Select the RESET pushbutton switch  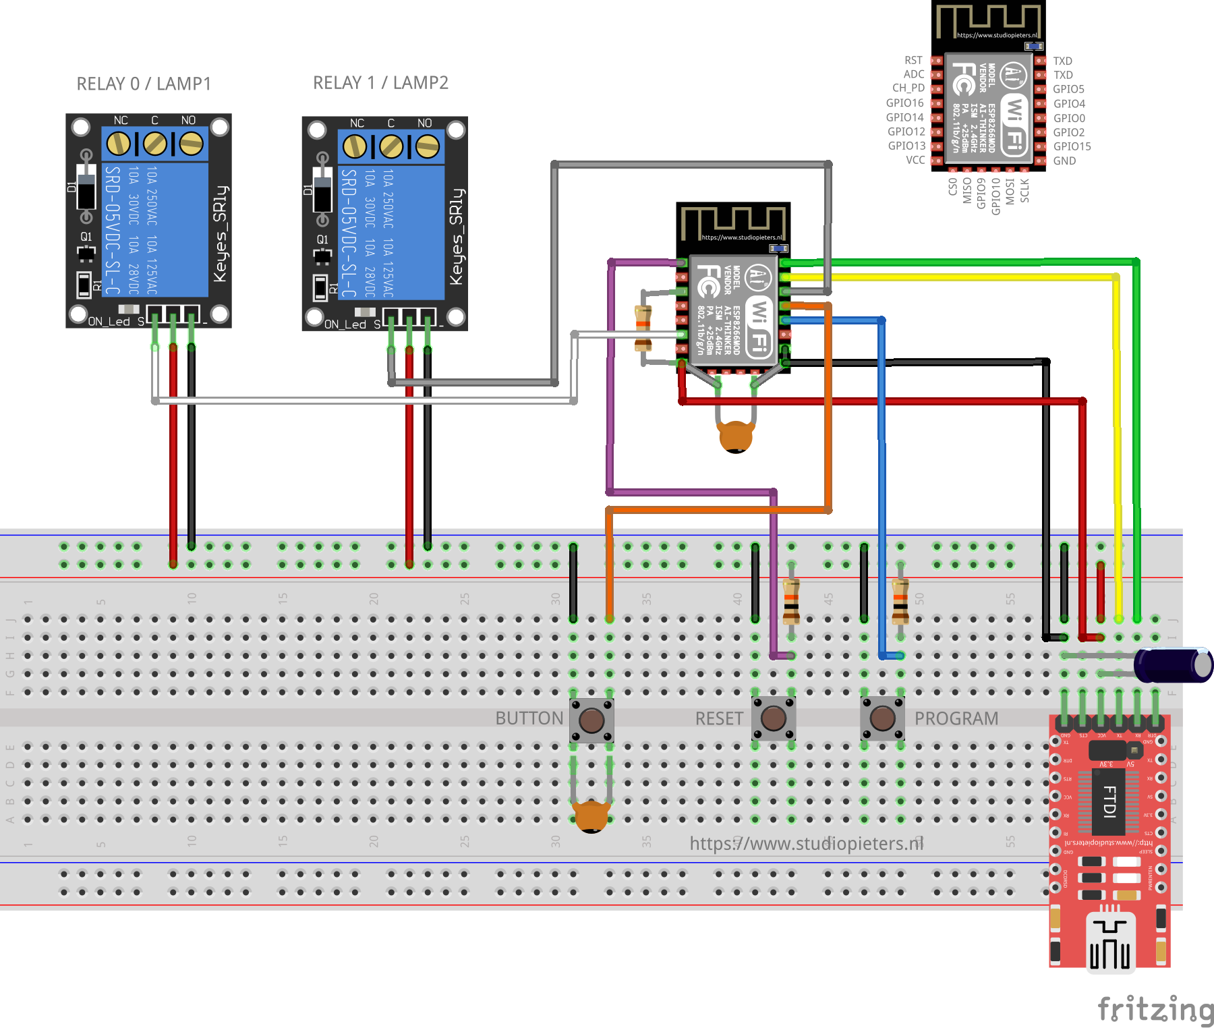pyautogui.click(x=774, y=718)
